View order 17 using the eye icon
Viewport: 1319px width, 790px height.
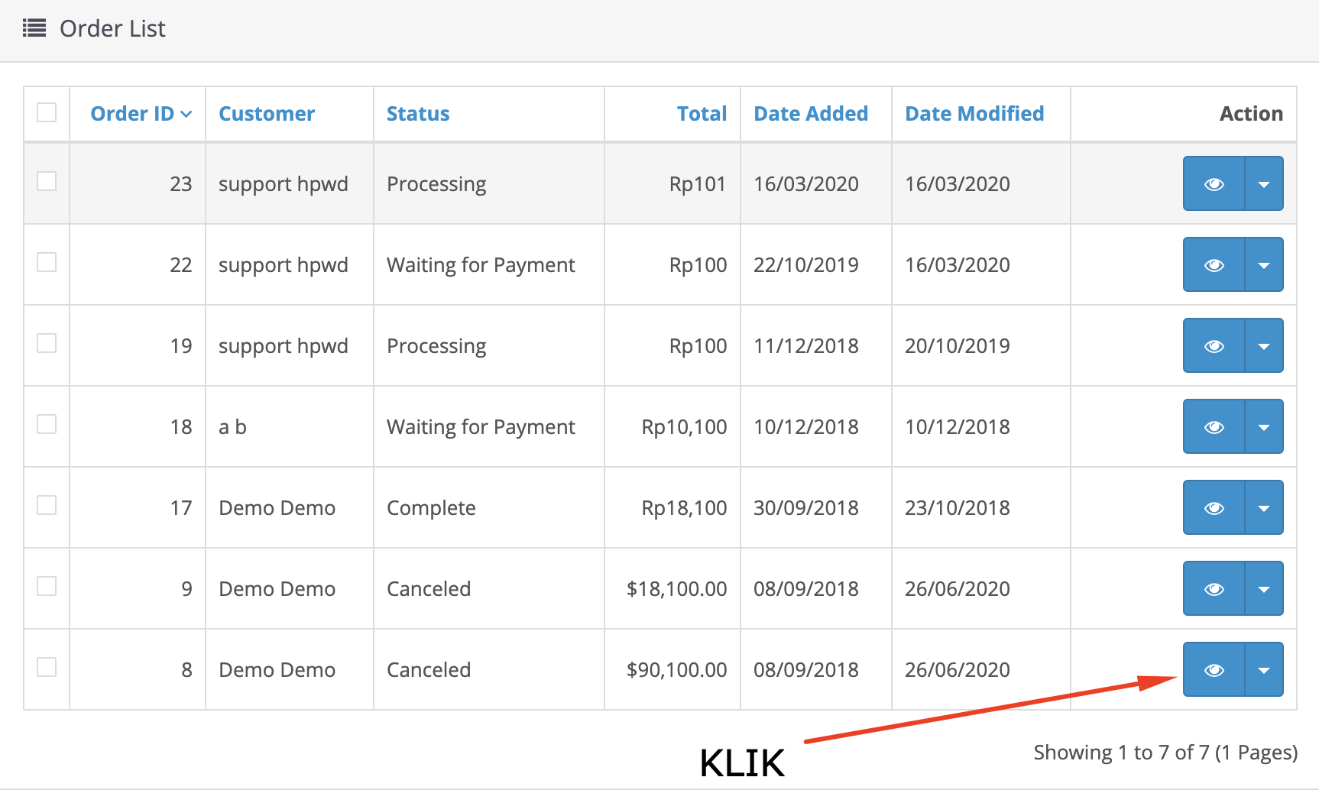[1214, 508]
